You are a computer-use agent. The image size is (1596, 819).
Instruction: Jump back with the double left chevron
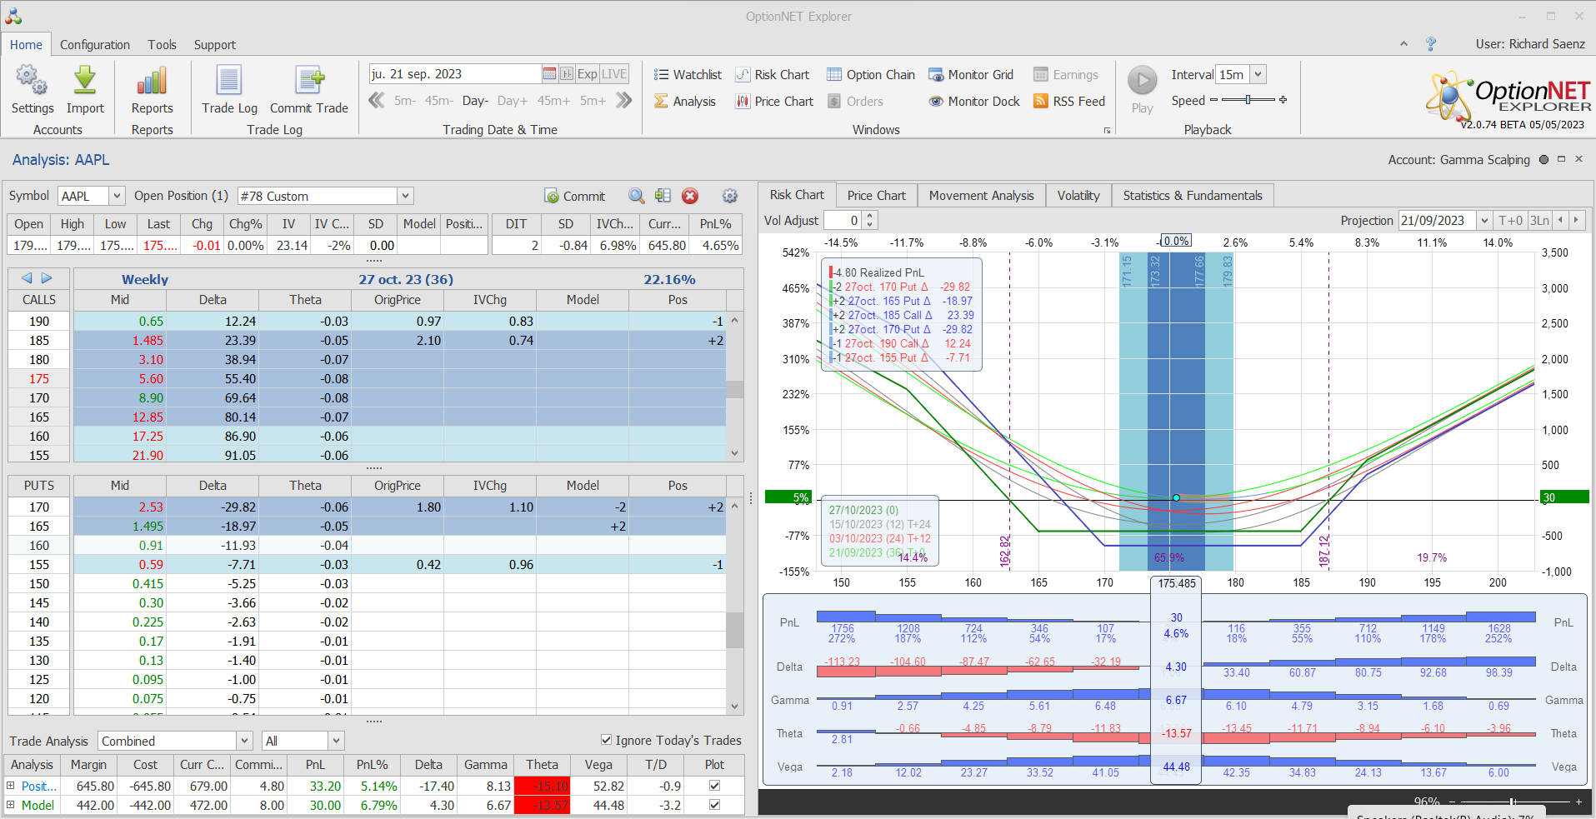[377, 101]
